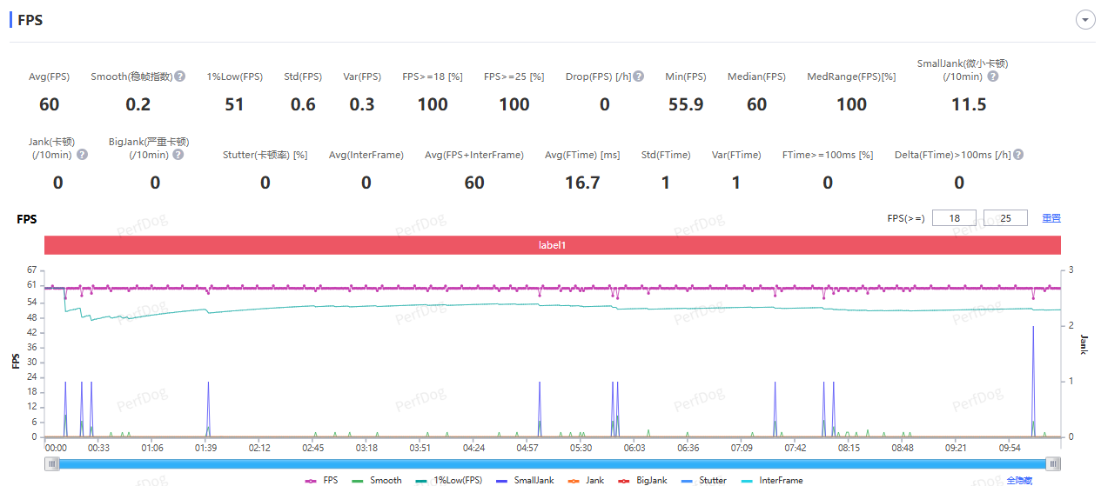The image size is (1101, 486).
Task: Select the red label1 bar
Action: (x=552, y=245)
